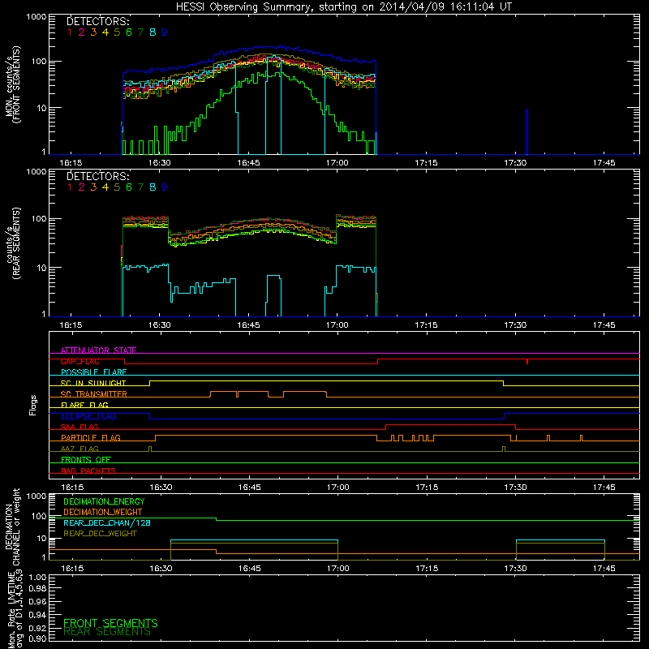The image size is (649, 649).
Task: Click the FRONTS_OFF flag label
Action: tap(86, 460)
